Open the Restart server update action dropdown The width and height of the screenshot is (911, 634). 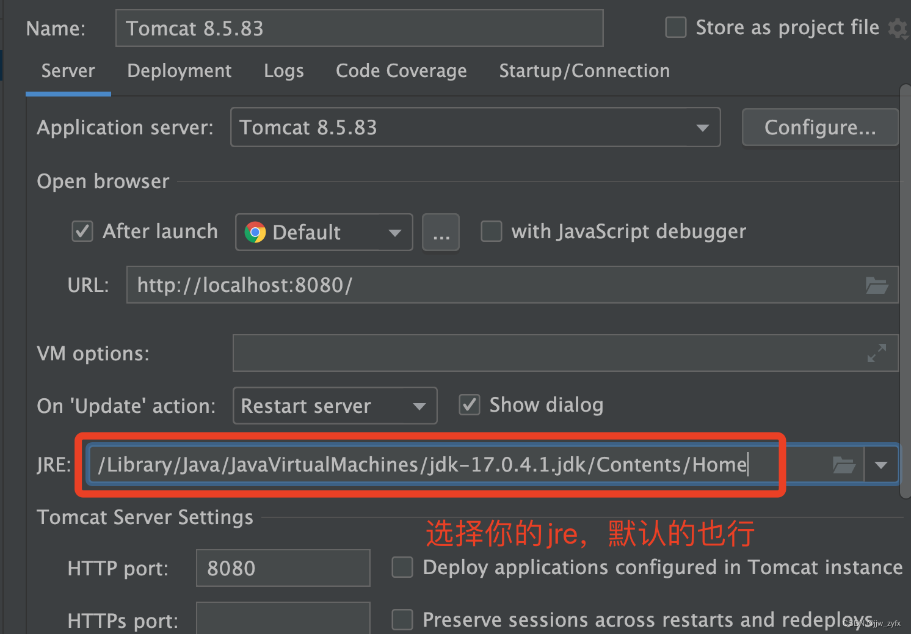coord(335,406)
